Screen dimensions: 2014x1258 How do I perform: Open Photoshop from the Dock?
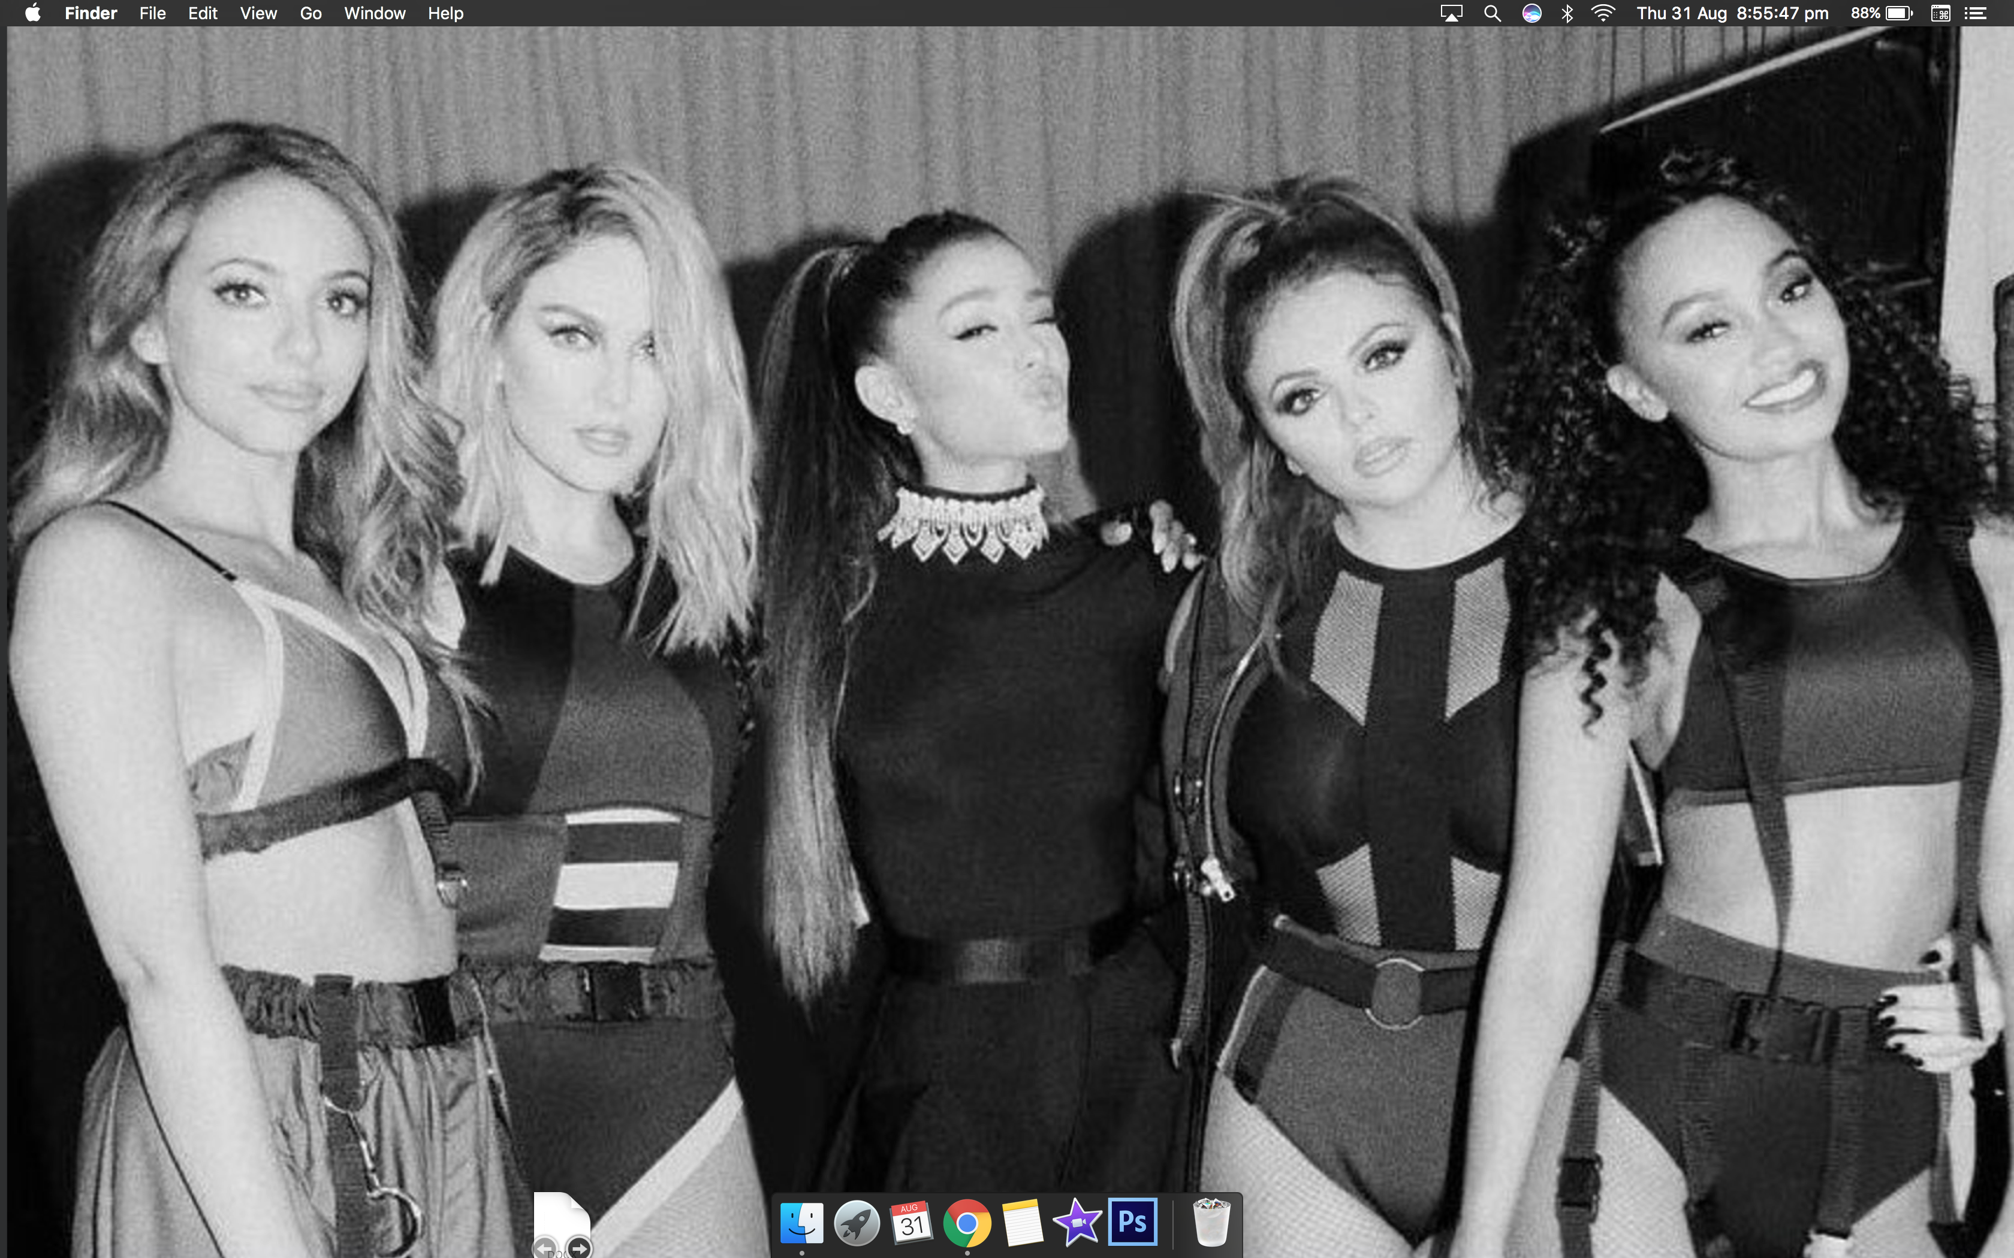coord(1133,1222)
